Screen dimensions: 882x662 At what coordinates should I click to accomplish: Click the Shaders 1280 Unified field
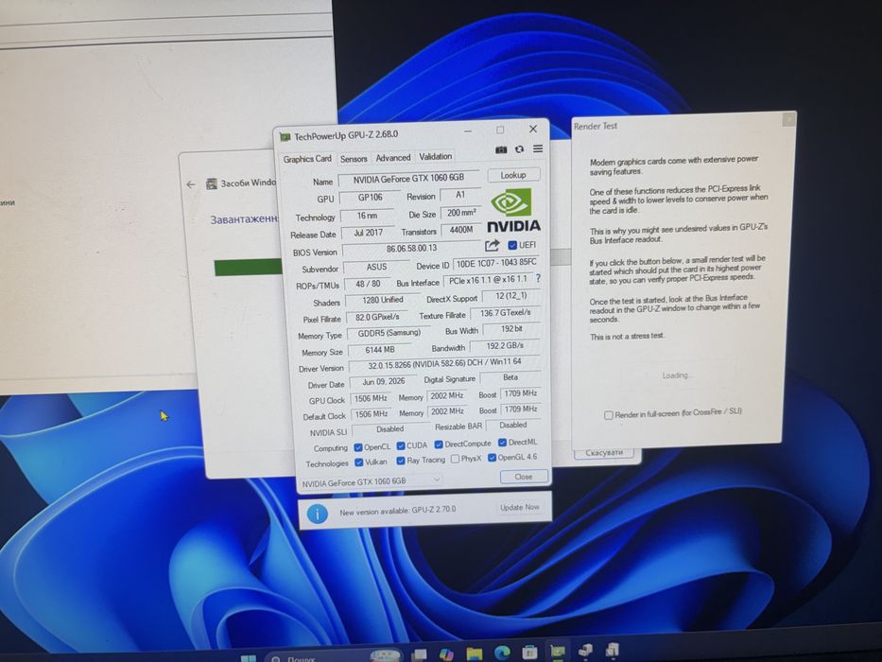[x=383, y=301]
